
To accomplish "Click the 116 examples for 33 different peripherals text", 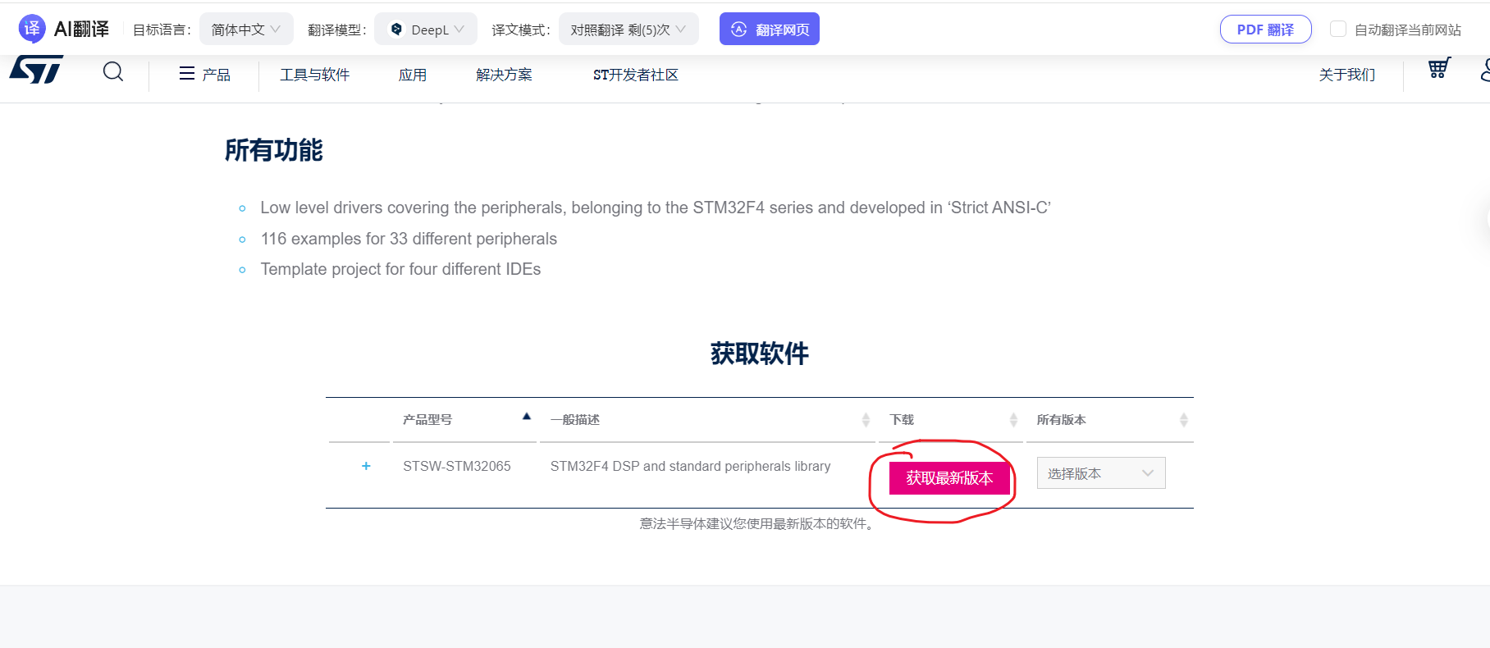I will (x=409, y=239).
